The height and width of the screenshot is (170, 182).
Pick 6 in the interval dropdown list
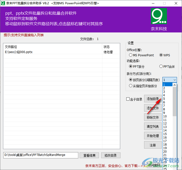[x=167, y=102]
